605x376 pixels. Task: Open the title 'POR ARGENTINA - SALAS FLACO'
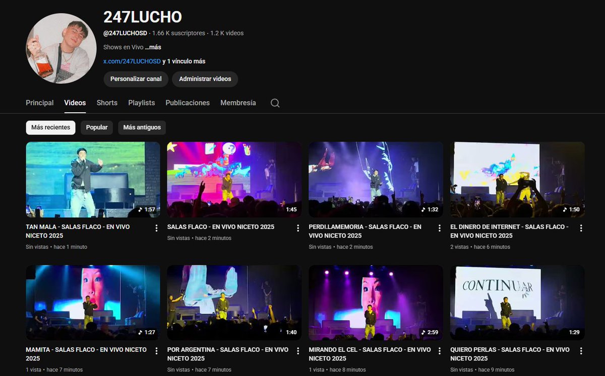(x=228, y=354)
